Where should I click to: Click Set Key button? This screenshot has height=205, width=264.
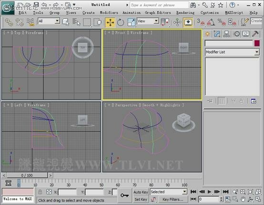pos(141,199)
